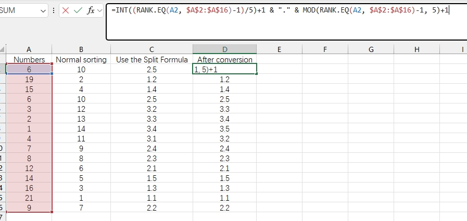467x221 pixels.
Task: Select the Split Formula column cell 2.1
Action: (x=152, y=168)
